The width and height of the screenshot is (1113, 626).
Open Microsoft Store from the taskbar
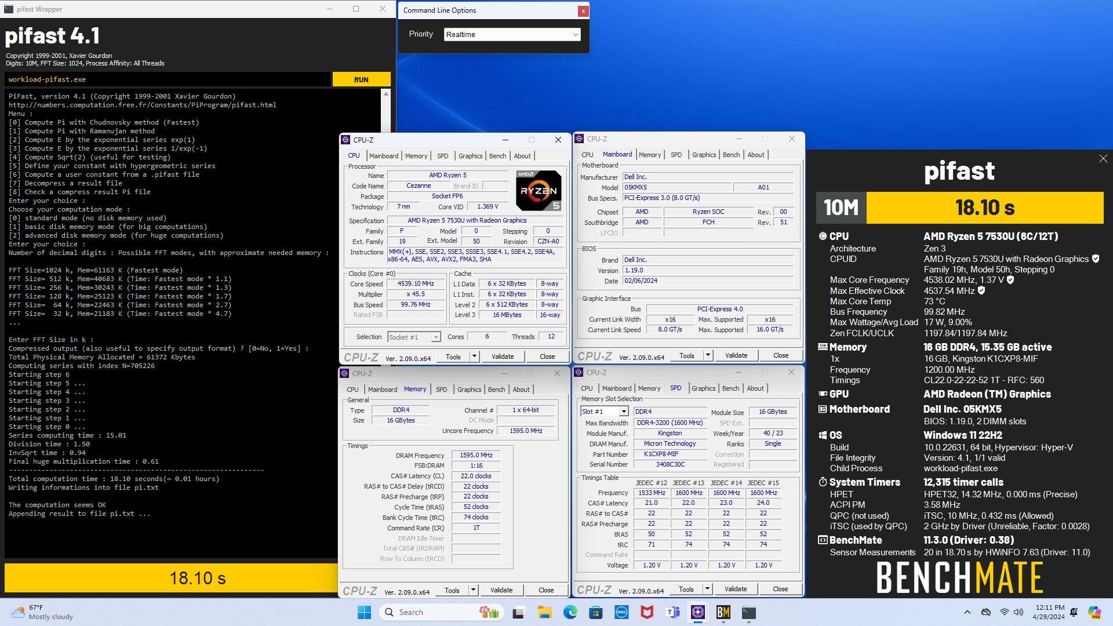(595, 612)
